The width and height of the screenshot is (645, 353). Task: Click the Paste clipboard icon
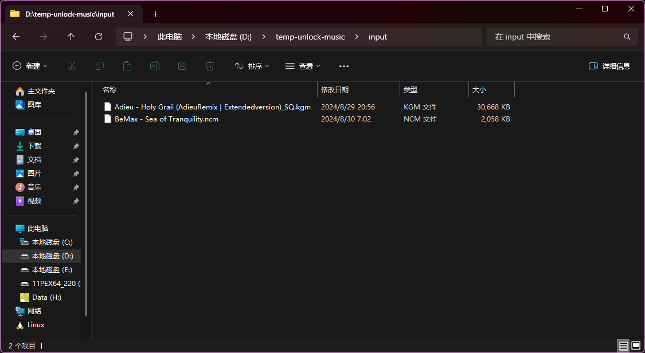point(127,66)
